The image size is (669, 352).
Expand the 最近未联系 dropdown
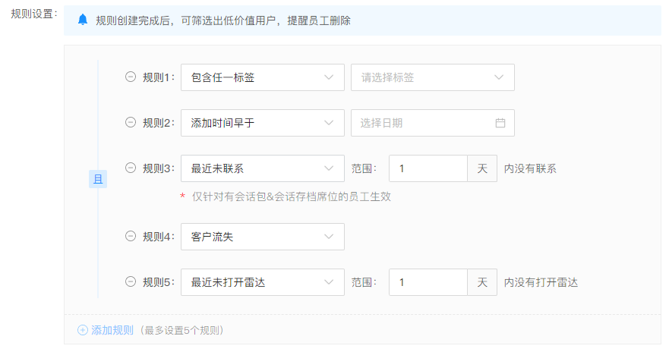coord(262,168)
